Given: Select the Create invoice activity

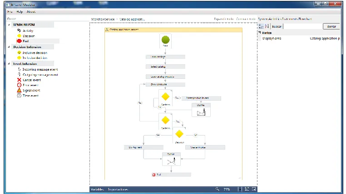Looking at the screenshot, I should 205,147.
